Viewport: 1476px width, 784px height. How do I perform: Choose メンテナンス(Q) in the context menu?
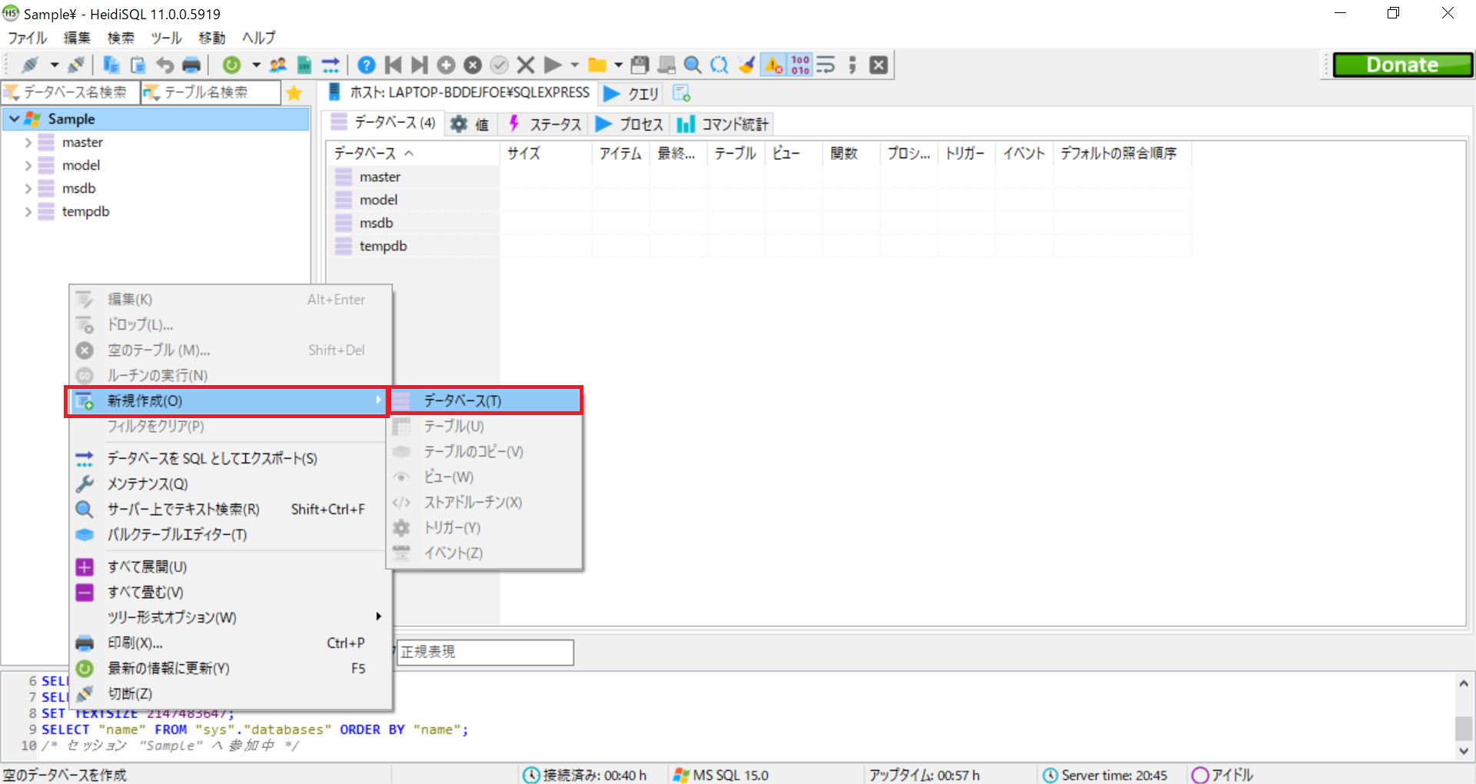point(228,483)
